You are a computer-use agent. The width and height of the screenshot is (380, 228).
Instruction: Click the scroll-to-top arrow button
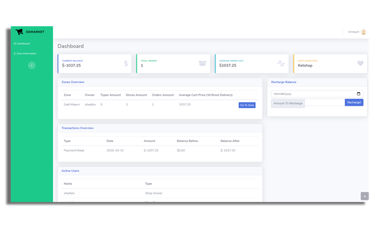pos(365,196)
